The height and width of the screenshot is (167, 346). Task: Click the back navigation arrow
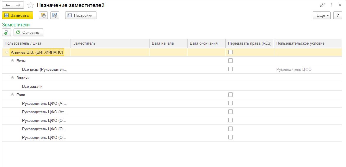(8, 5)
